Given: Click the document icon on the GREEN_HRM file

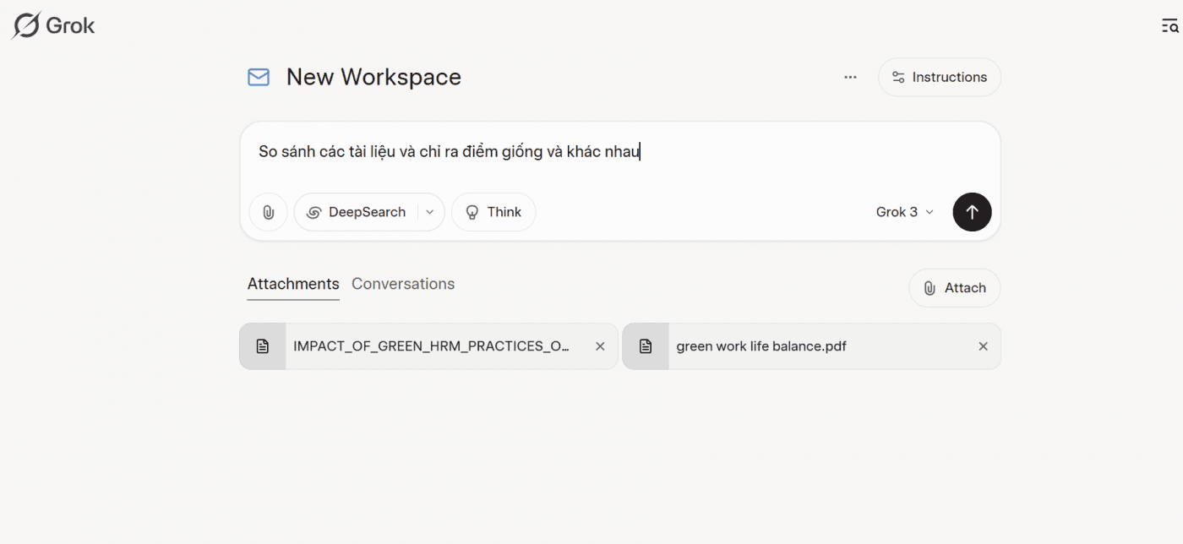Looking at the screenshot, I should (263, 345).
